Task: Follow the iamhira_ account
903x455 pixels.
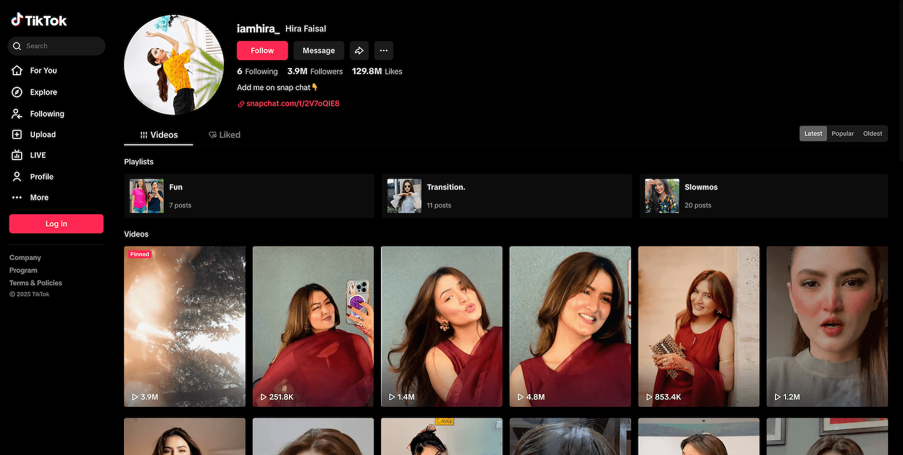Action: [262, 51]
